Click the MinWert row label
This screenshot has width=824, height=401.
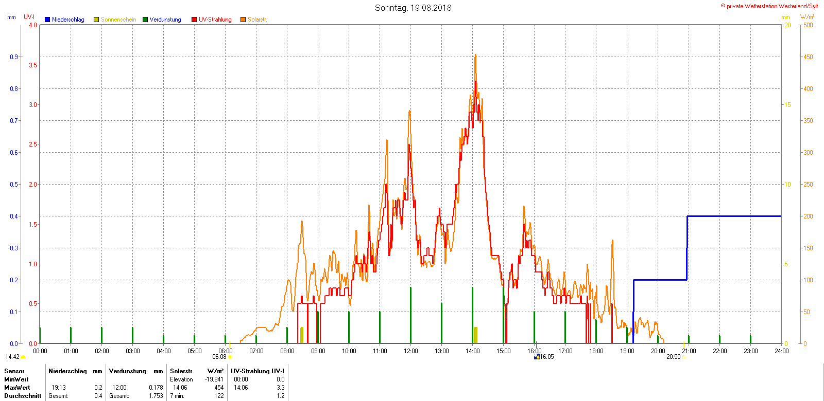pyautogui.click(x=16, y=379)
